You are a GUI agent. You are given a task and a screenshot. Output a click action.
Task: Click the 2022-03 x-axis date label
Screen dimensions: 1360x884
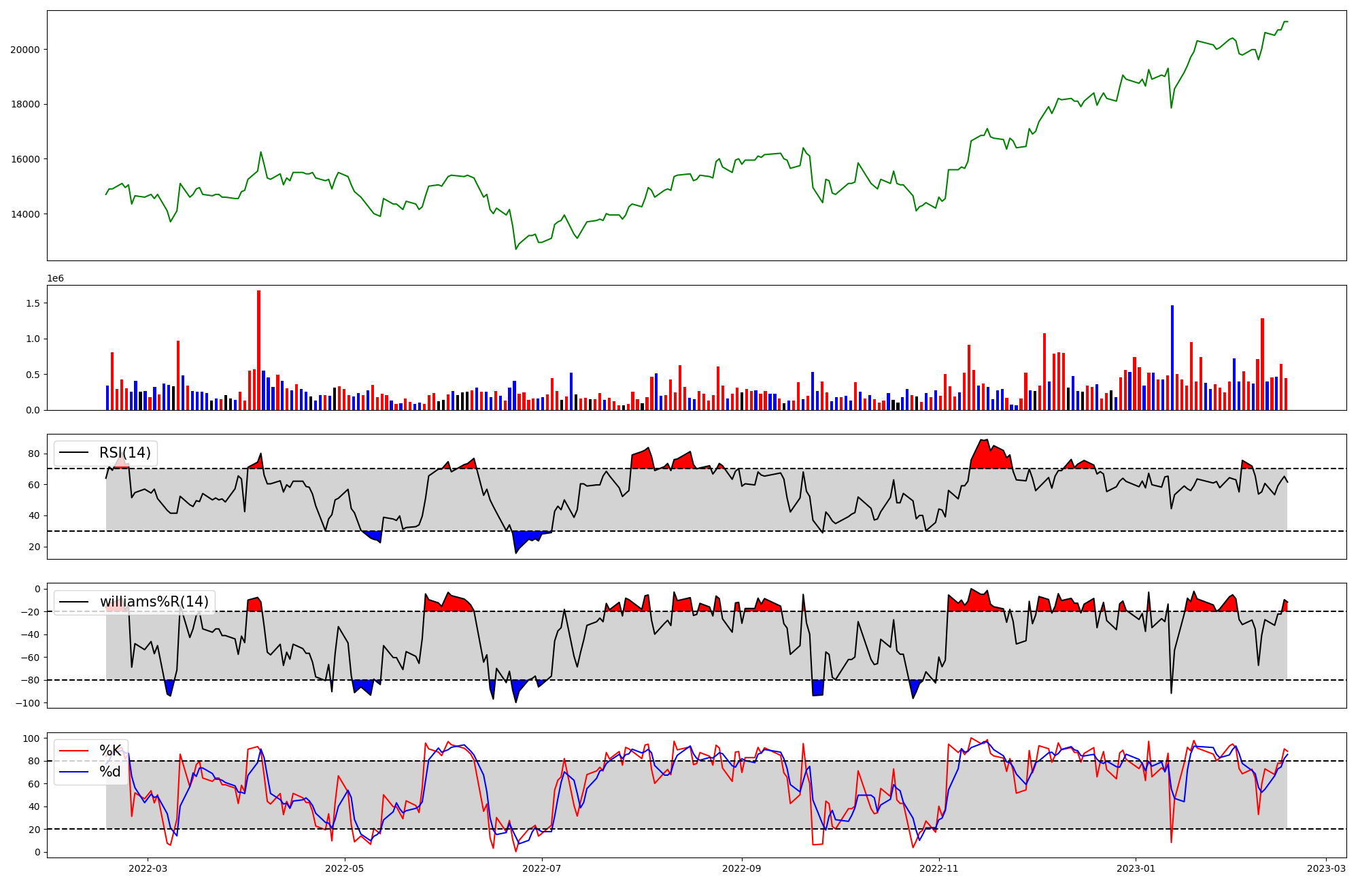[148, 868]
